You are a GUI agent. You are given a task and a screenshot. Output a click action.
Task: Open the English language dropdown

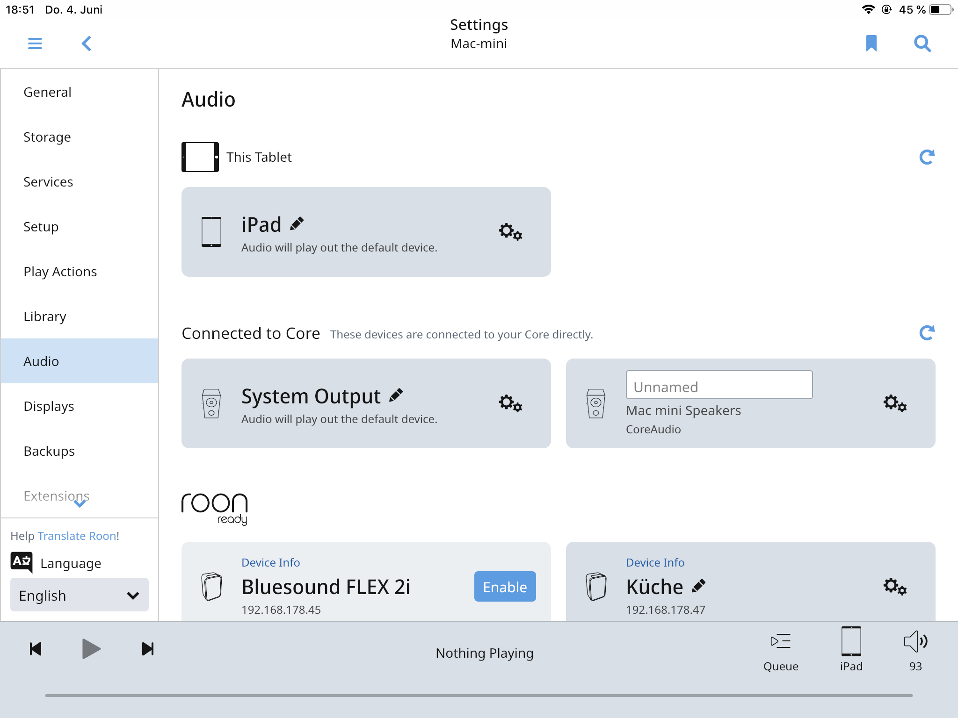(80, 595)
